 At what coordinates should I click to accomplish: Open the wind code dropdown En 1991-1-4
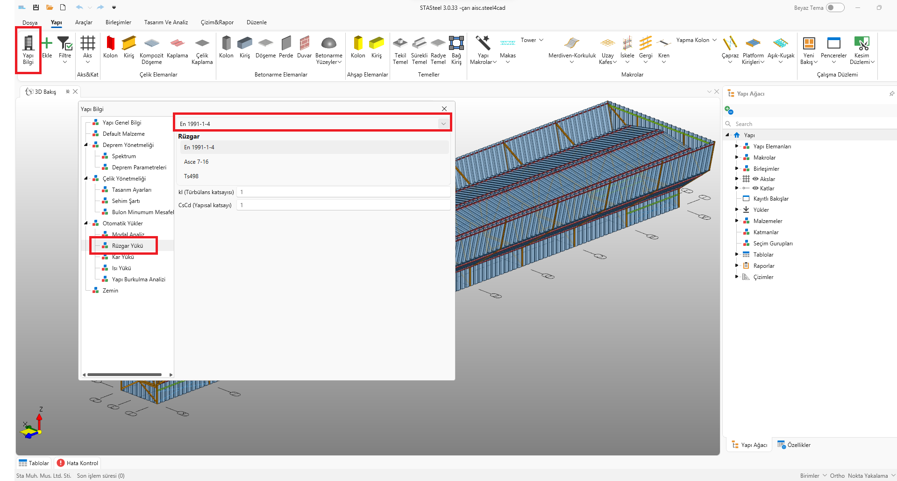coord(443,124)
